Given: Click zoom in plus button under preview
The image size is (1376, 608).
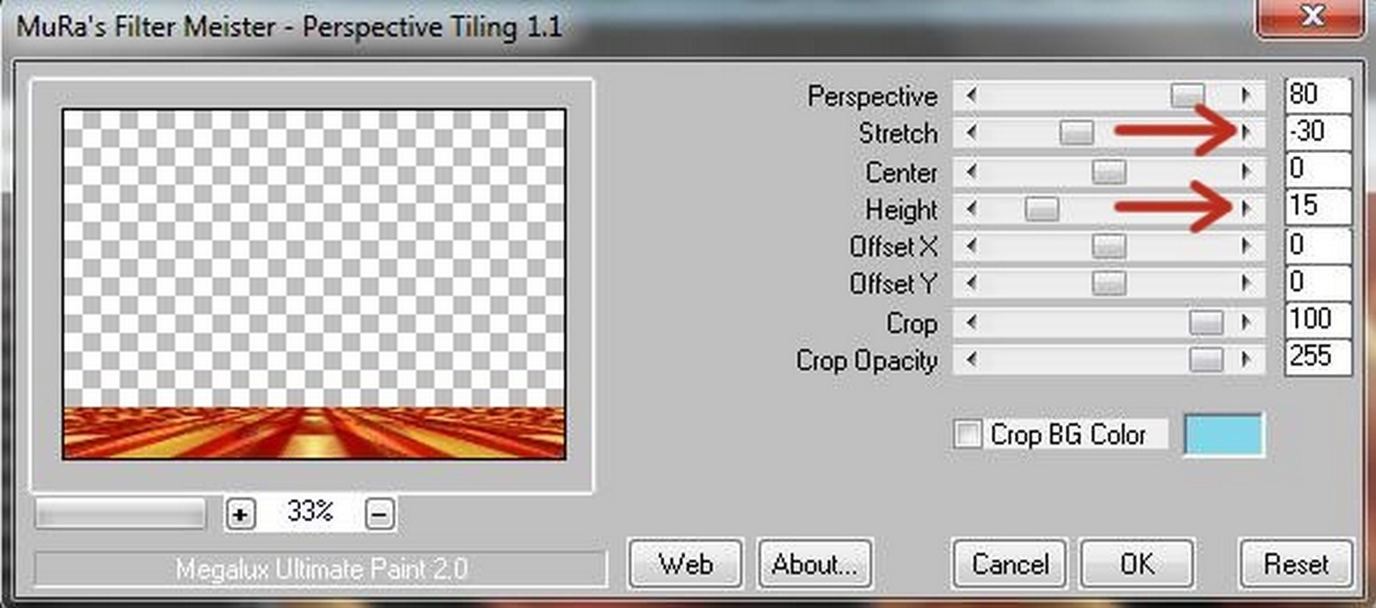Looking at the screenshot, I should (x=240, y=514).
